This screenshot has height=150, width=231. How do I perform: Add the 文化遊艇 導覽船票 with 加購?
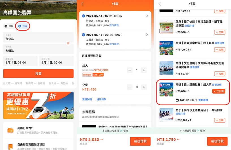click(220, 74)
